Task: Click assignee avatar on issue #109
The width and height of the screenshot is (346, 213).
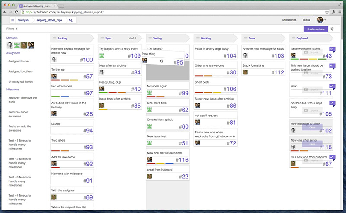Action: point(102,55)
